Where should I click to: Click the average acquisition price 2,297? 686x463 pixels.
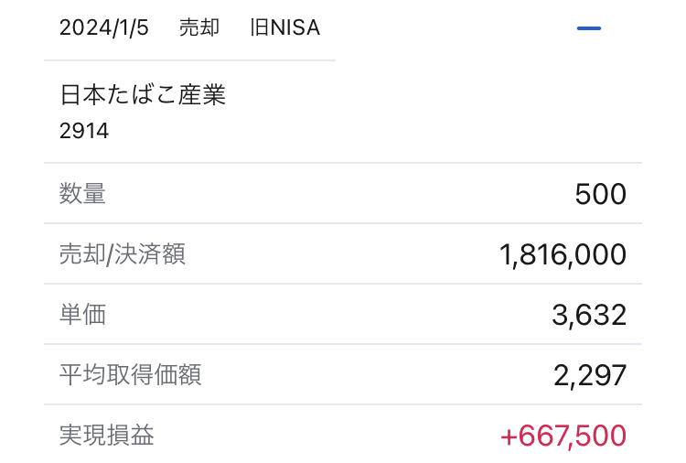point(590,375)
